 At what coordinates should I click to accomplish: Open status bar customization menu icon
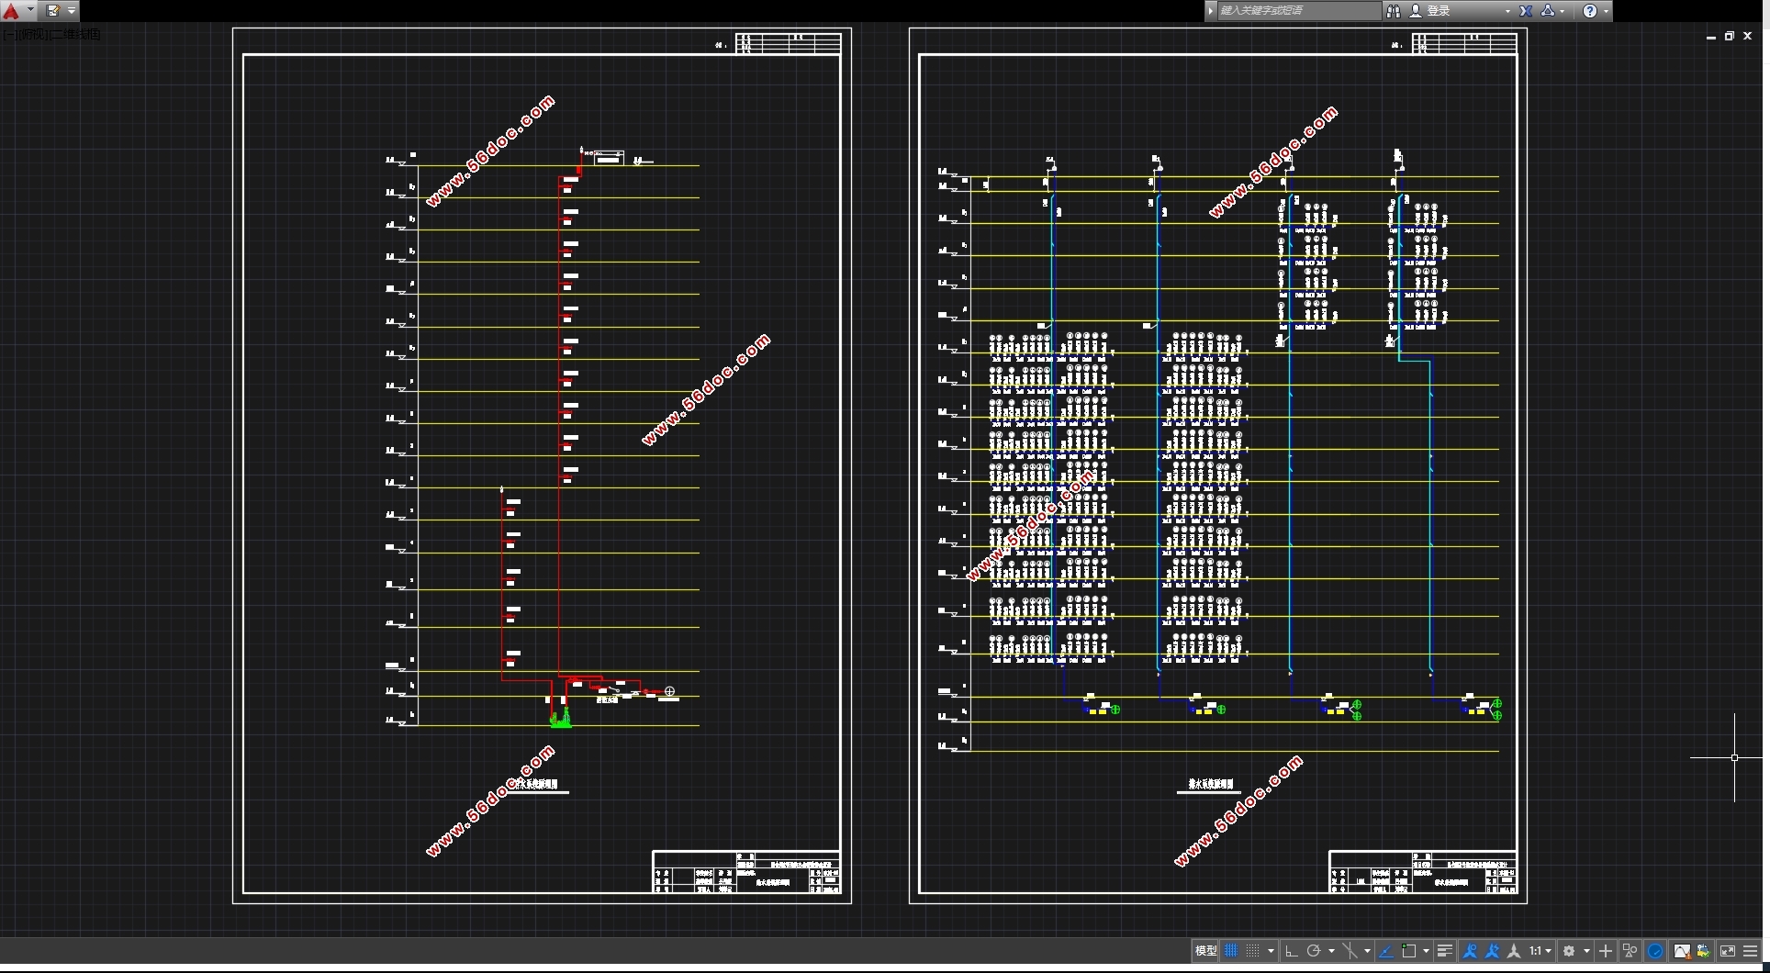[1751, 951]
